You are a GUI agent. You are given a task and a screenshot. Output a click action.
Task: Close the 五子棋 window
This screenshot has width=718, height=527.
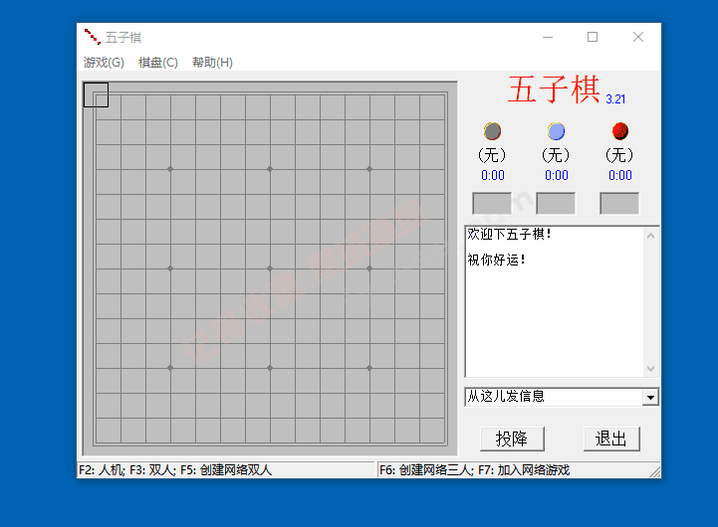pos(638,37)
